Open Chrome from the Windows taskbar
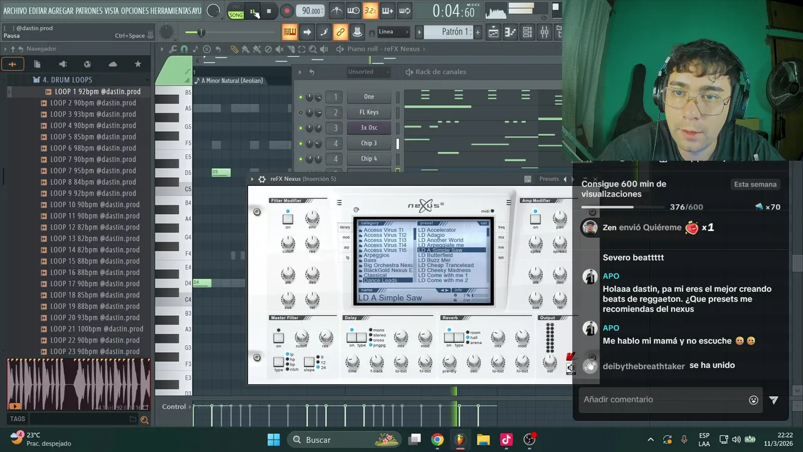The height and width of the screenshot is (452, 803). click(437, 439)
